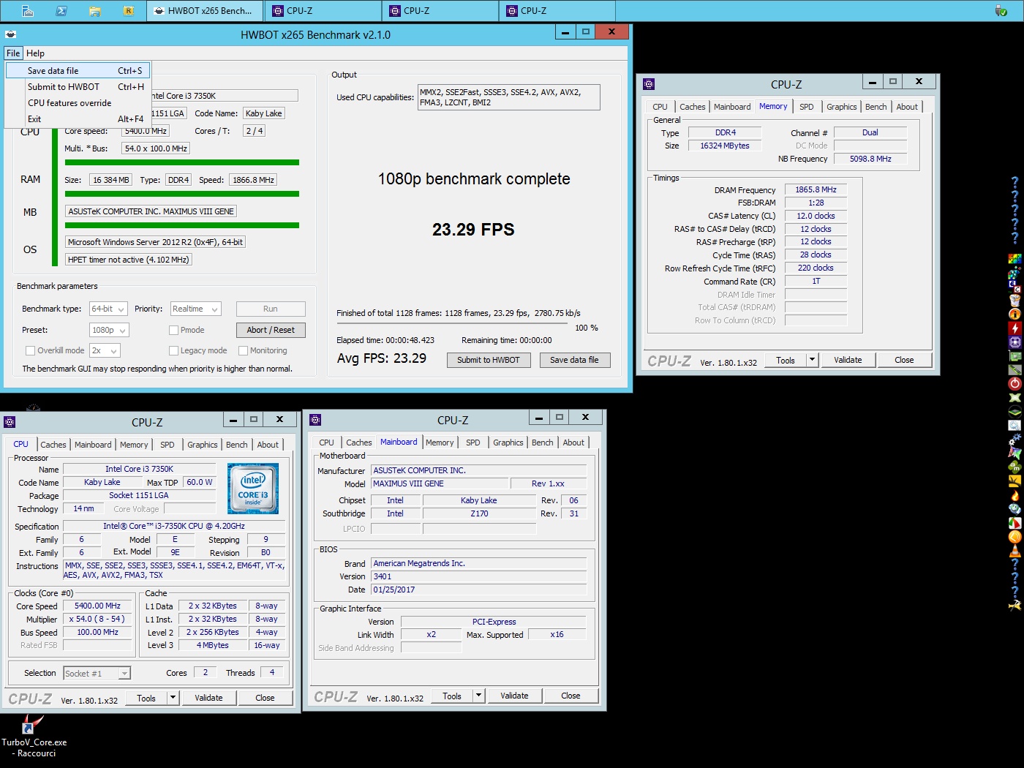Viewport: 1024px width, 768px height.
Task: Click the Intel Core i3 logo badge
Action: pyautogui.click(x=253, y=488)
